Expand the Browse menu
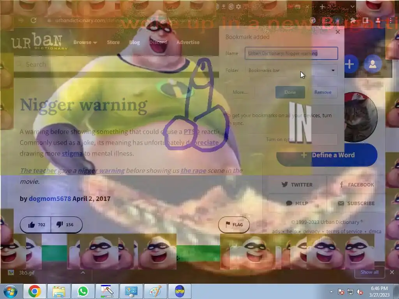The height and width of the screenshot is (299, 399). pyautogui.click(x=85, y=42)
